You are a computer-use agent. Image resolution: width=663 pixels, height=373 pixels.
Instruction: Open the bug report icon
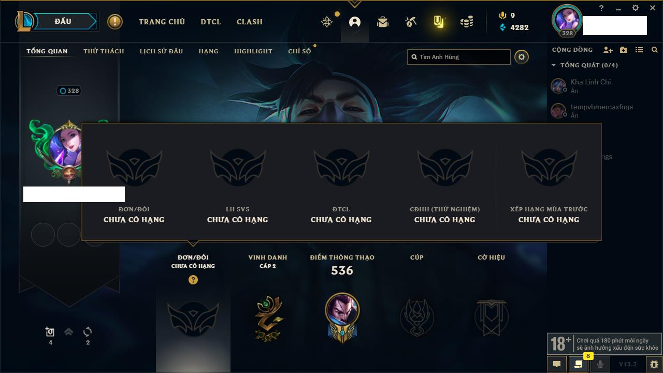654,364
